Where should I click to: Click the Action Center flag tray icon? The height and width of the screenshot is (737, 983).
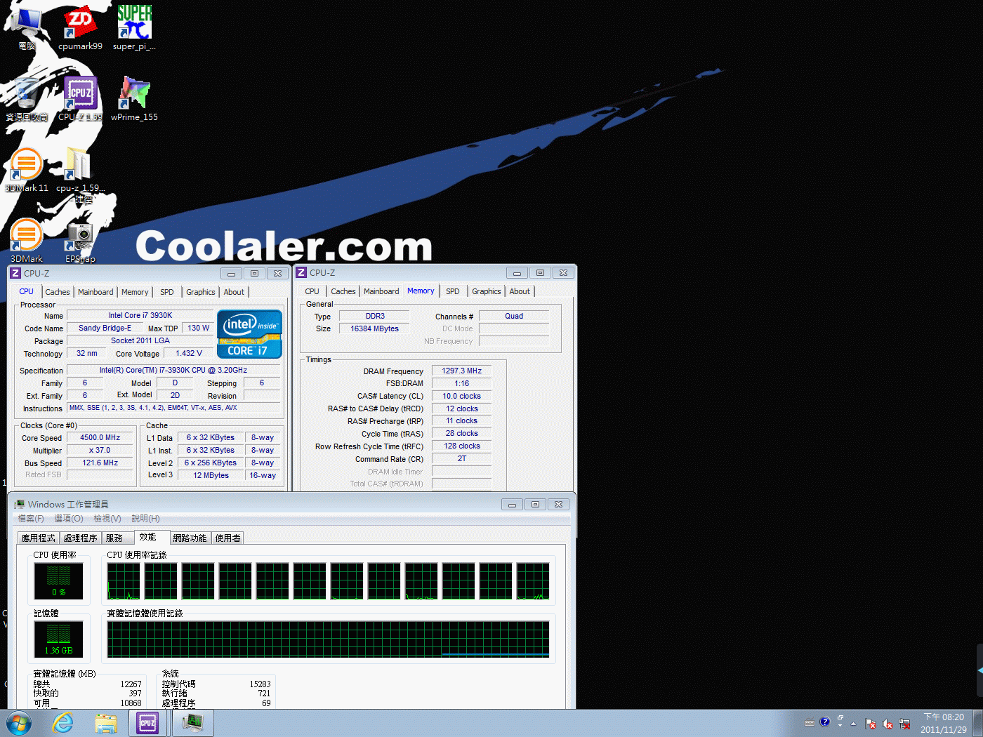(871, 723)
